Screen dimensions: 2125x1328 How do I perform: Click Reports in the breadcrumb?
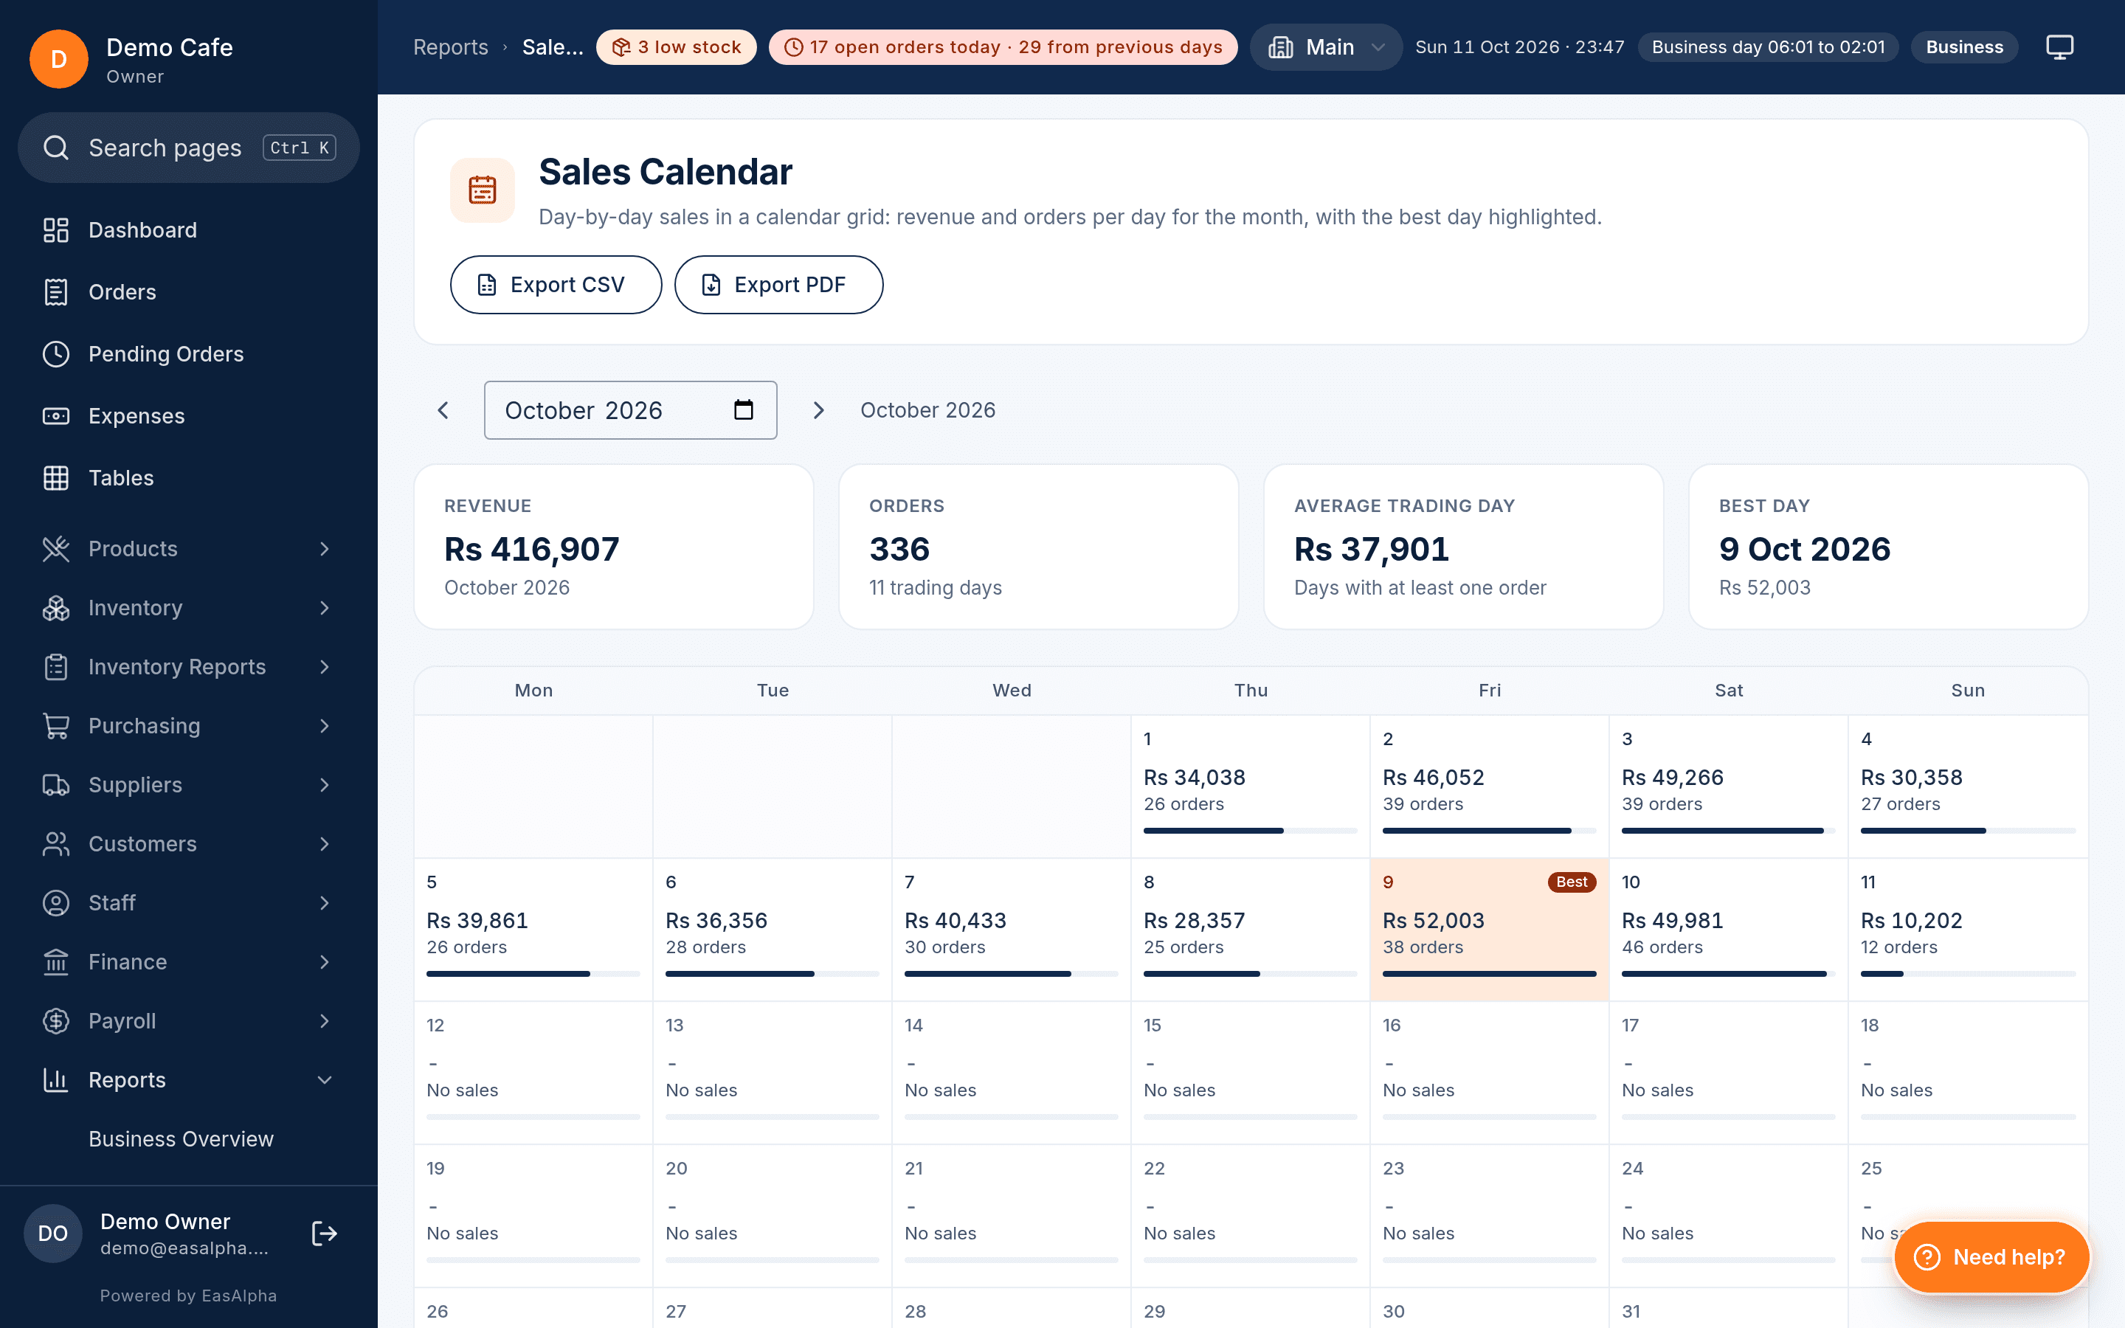pyautogui.click(x=451, y=46)
